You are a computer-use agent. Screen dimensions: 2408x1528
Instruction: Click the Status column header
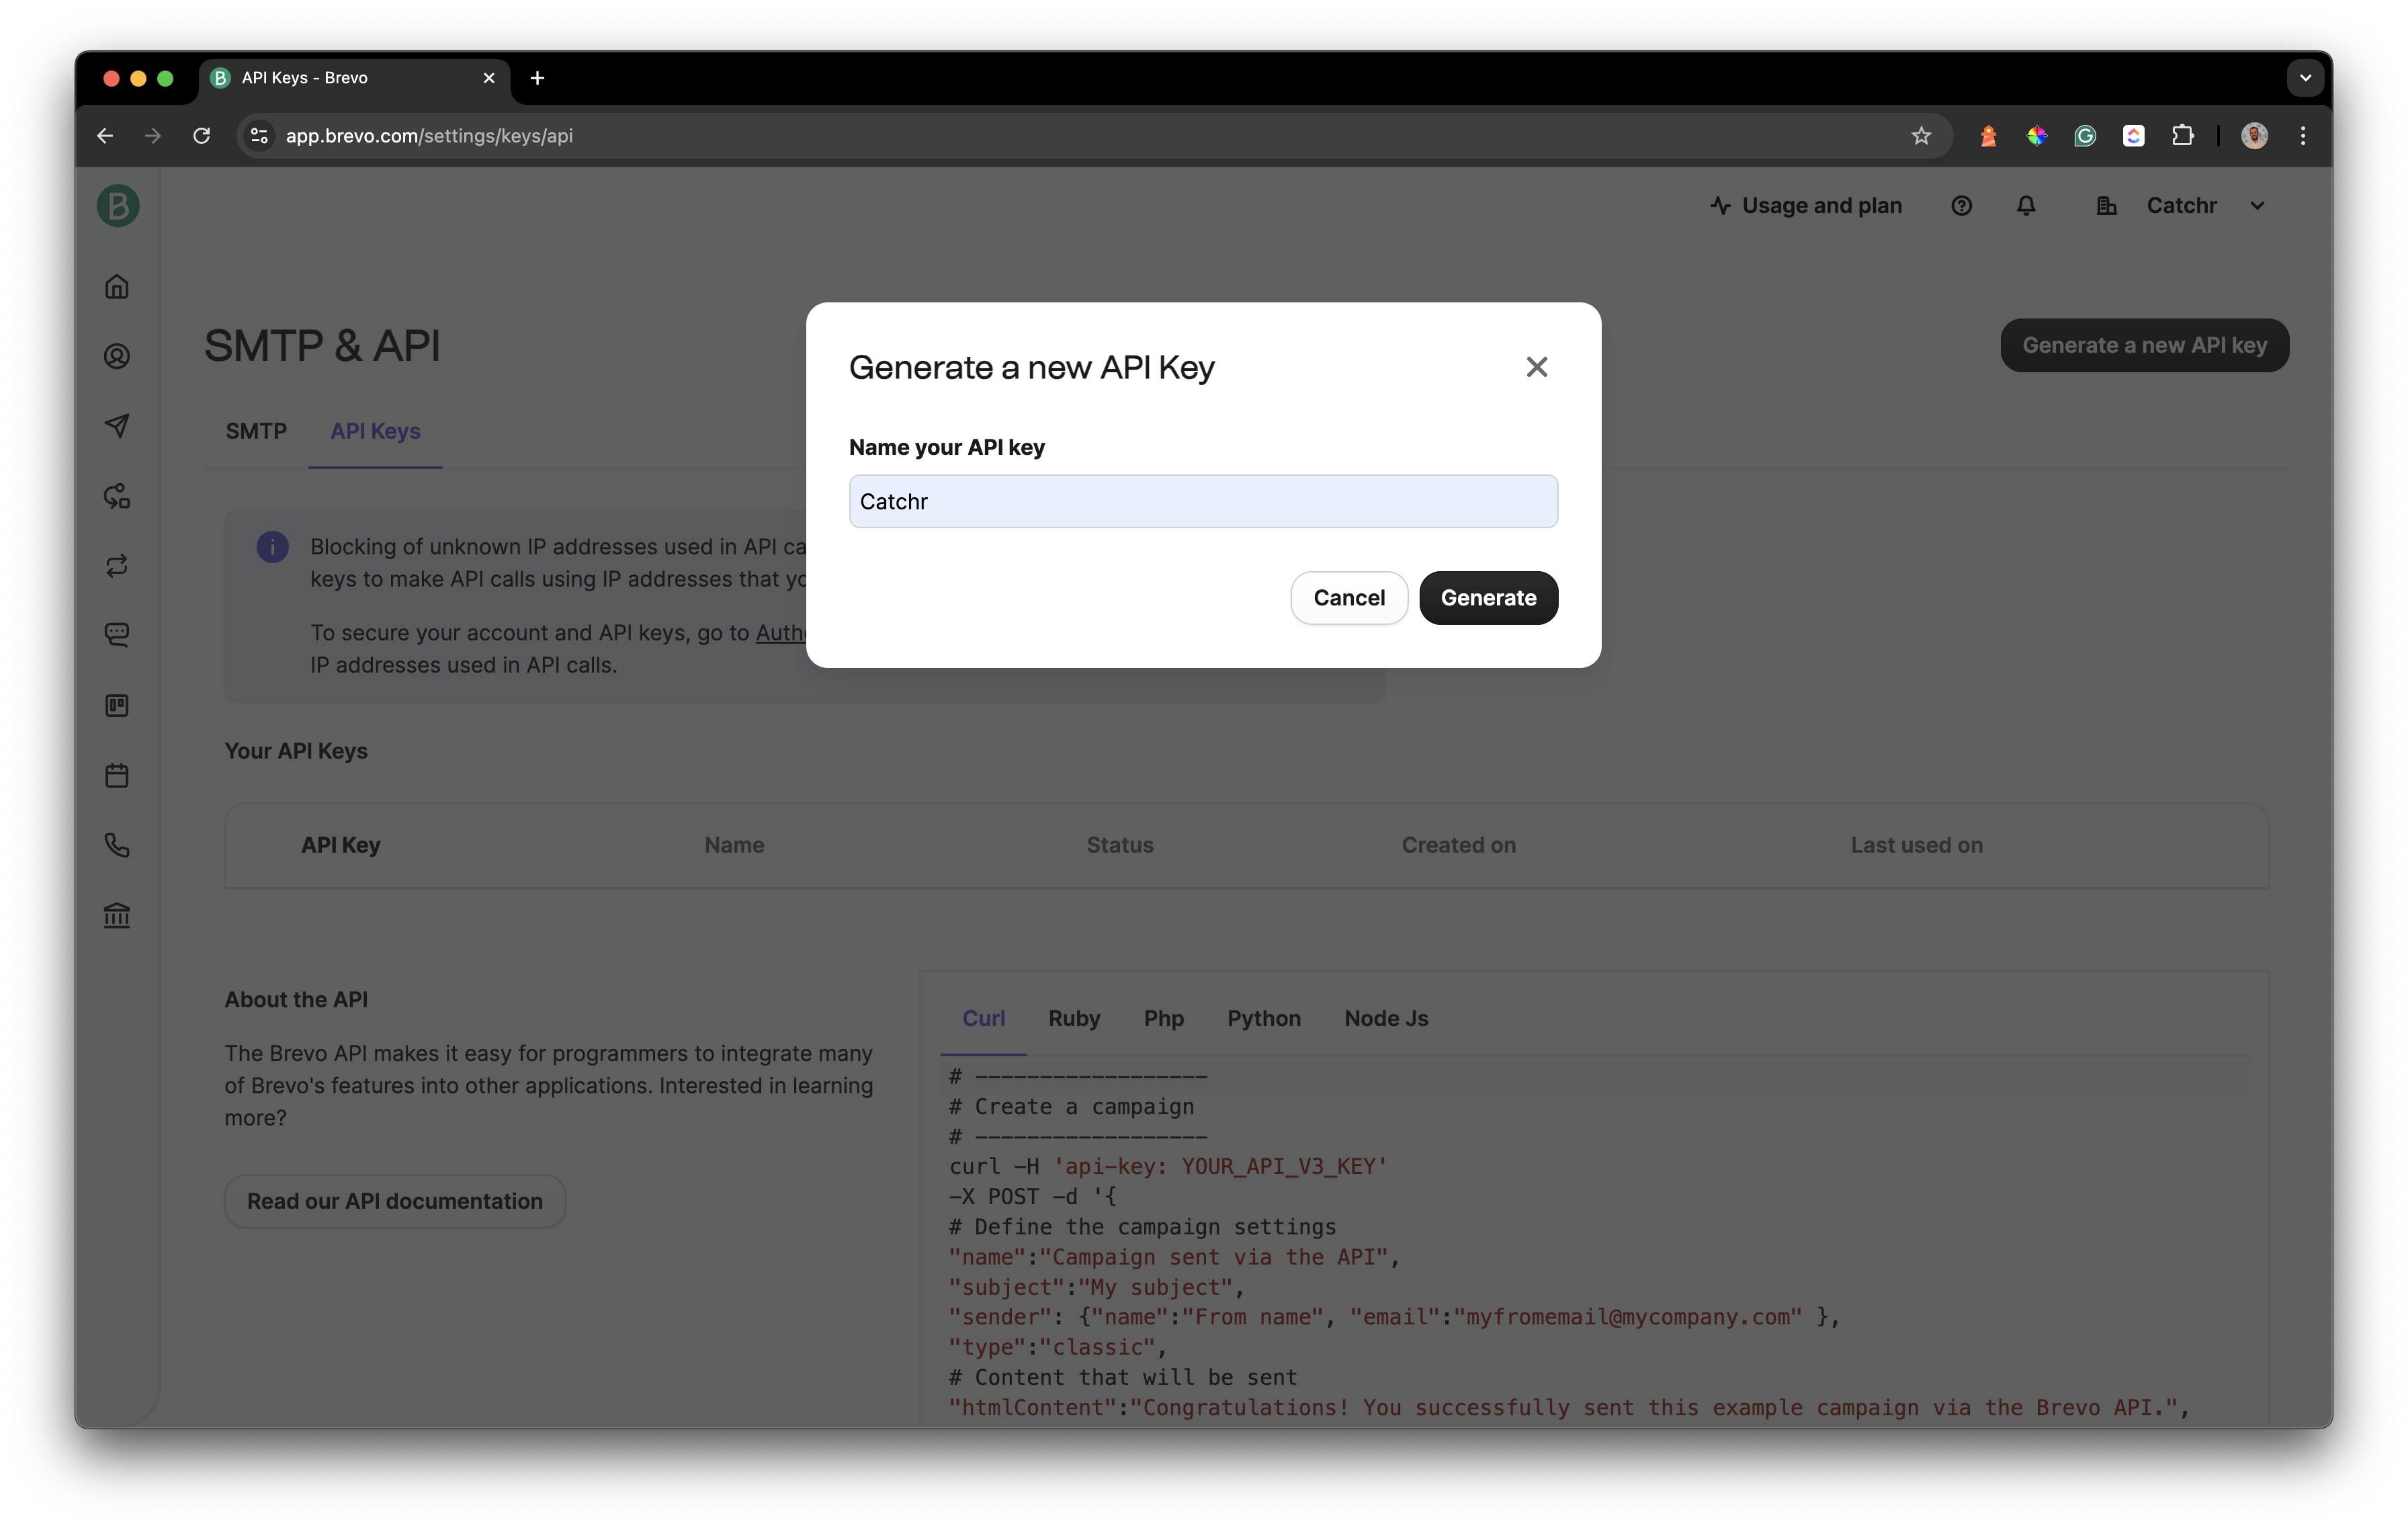click(1120, 845)
